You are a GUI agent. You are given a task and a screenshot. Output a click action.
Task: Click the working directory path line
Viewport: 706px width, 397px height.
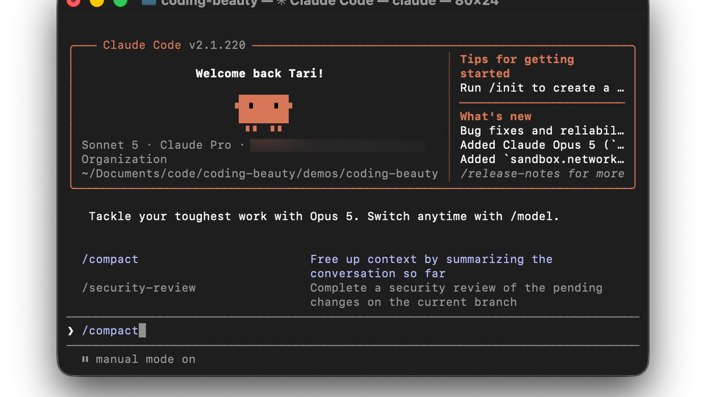pos(260,174)
